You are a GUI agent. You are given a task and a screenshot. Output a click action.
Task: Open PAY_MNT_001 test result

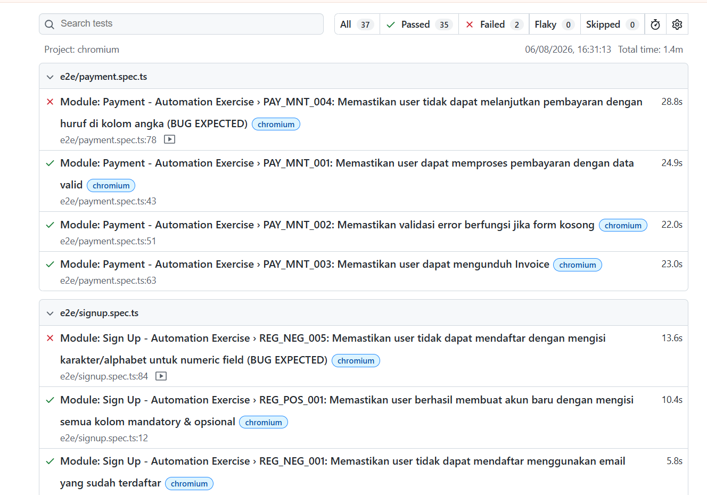click(347, 174)
